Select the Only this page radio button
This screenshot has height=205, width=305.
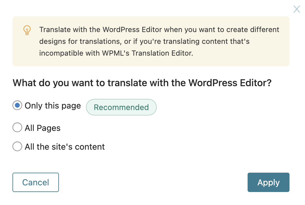pyautogui.click(x=17, y=105)
